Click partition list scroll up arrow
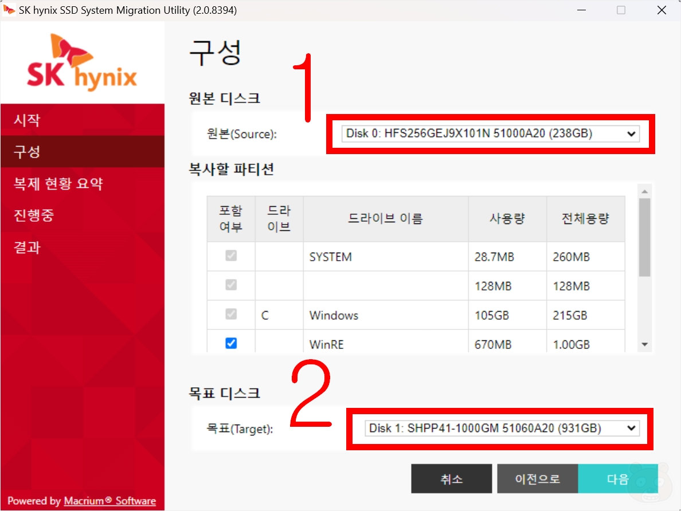Viewport: 681px width, 511px height. 644,191
